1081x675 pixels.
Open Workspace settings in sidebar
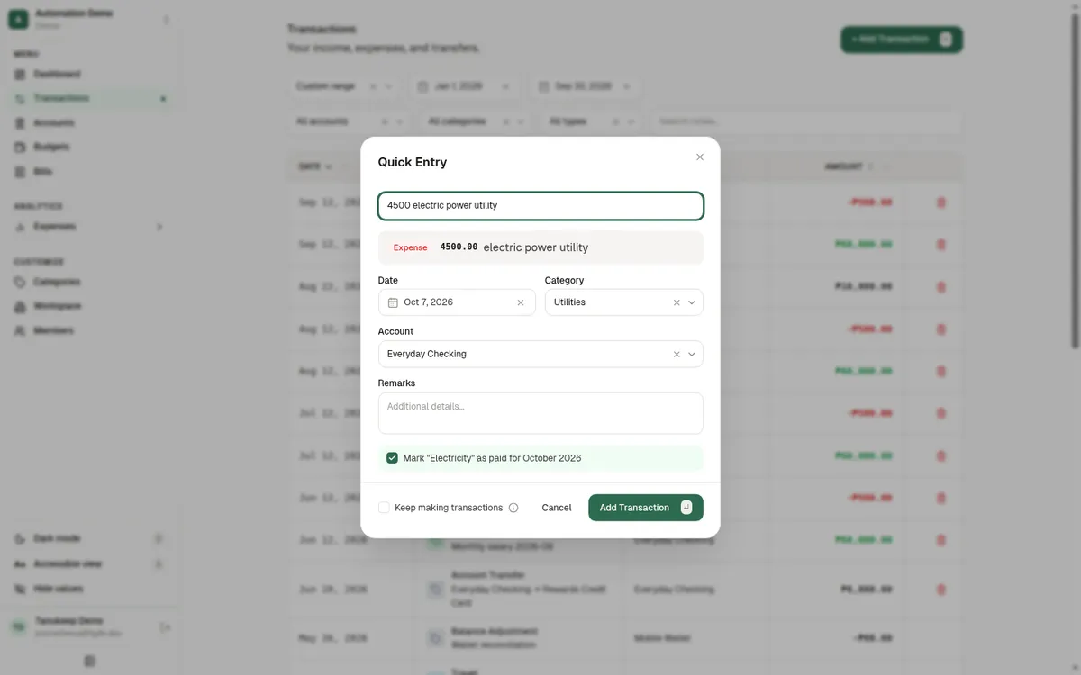pyautogui.click(x=88, y=306)
